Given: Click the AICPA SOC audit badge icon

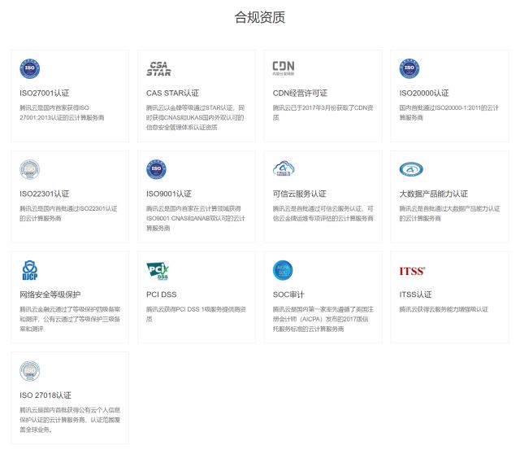Looking at the screenshot, I should [x=283, y=270].
